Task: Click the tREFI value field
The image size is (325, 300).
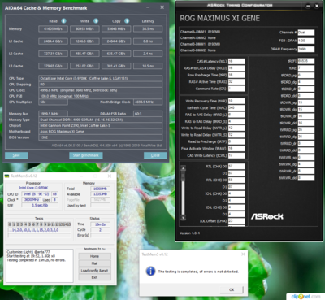Action: [306, 61]
